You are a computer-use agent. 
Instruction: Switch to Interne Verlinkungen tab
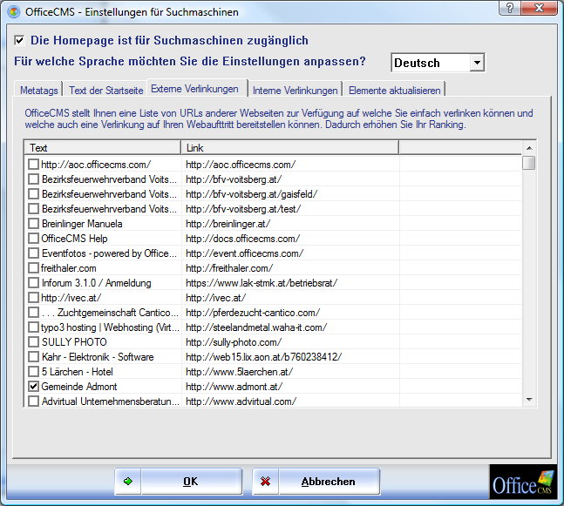point(295,91)
